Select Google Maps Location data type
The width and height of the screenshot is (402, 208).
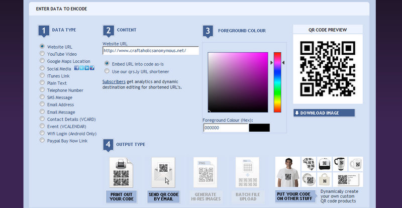click(x=42, y=61)
